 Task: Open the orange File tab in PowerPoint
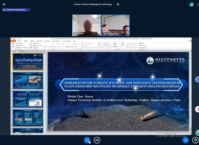[x=13, y=41]
